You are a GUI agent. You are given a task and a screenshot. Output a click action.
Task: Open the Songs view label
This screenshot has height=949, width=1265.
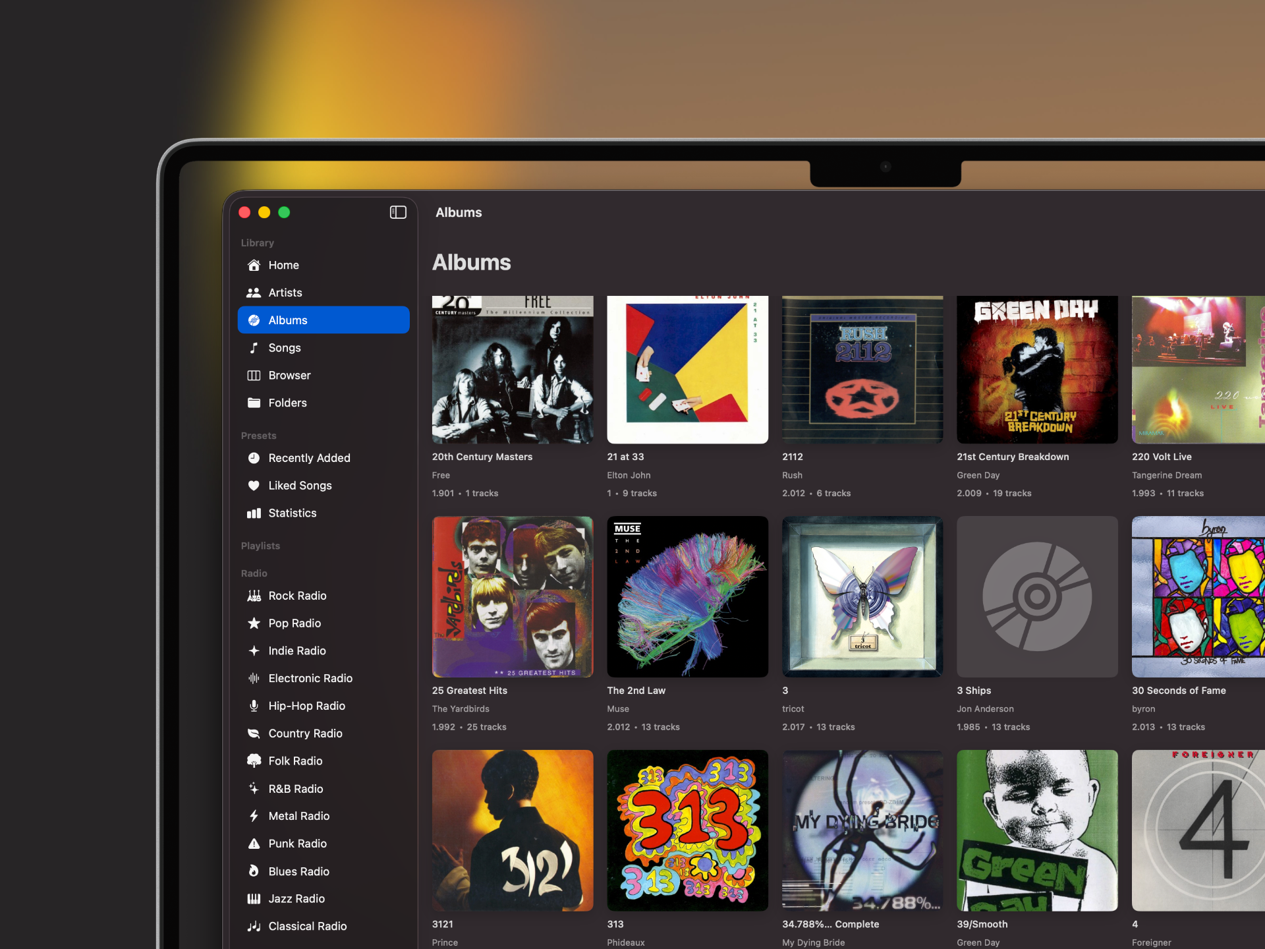click(x=285, y=348)
